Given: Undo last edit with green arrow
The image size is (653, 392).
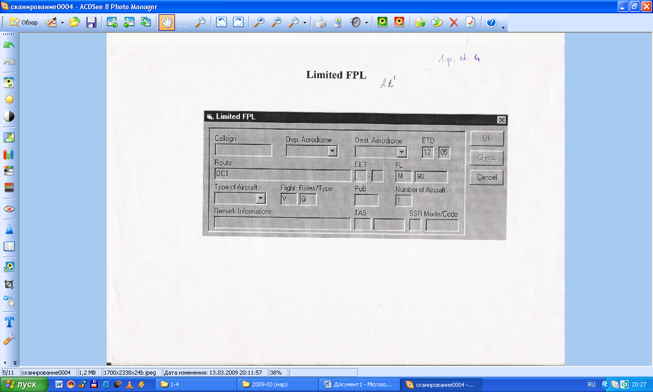Looking at the screenshot, I should pos(9,45).
